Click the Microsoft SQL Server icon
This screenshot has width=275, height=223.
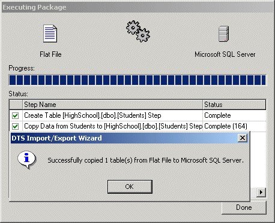[223, 33]
